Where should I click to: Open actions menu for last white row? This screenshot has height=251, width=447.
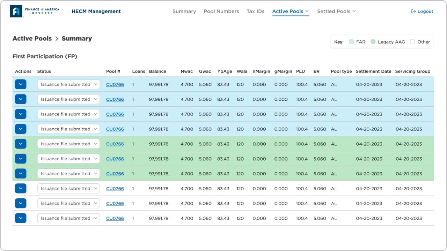(x=21, y=218)
